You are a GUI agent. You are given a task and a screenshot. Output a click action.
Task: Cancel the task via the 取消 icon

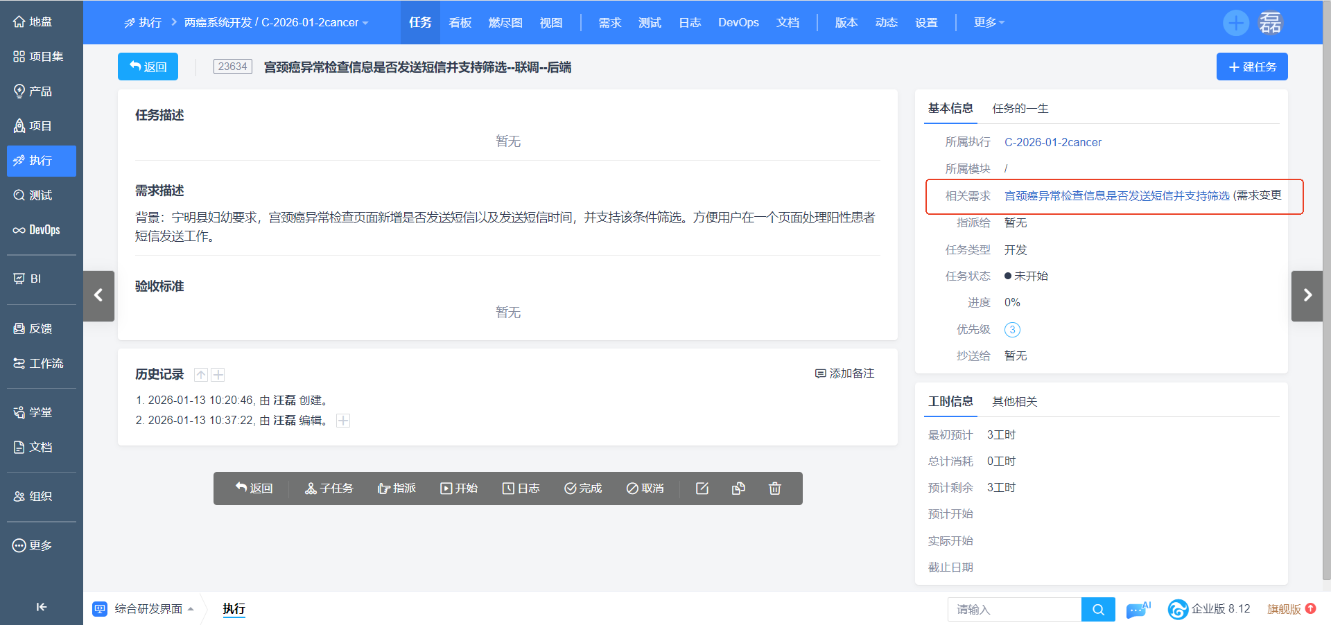[632, 488]
